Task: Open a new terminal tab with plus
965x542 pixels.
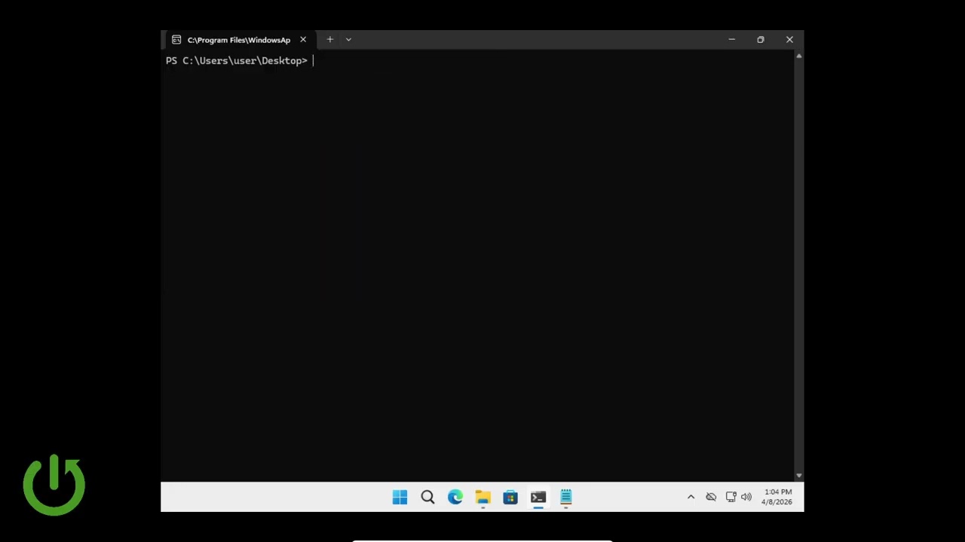Action: (x=329, y=40)
